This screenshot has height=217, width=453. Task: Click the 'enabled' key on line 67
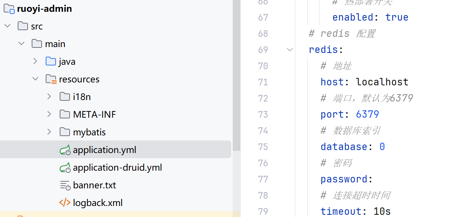(353, 17)
